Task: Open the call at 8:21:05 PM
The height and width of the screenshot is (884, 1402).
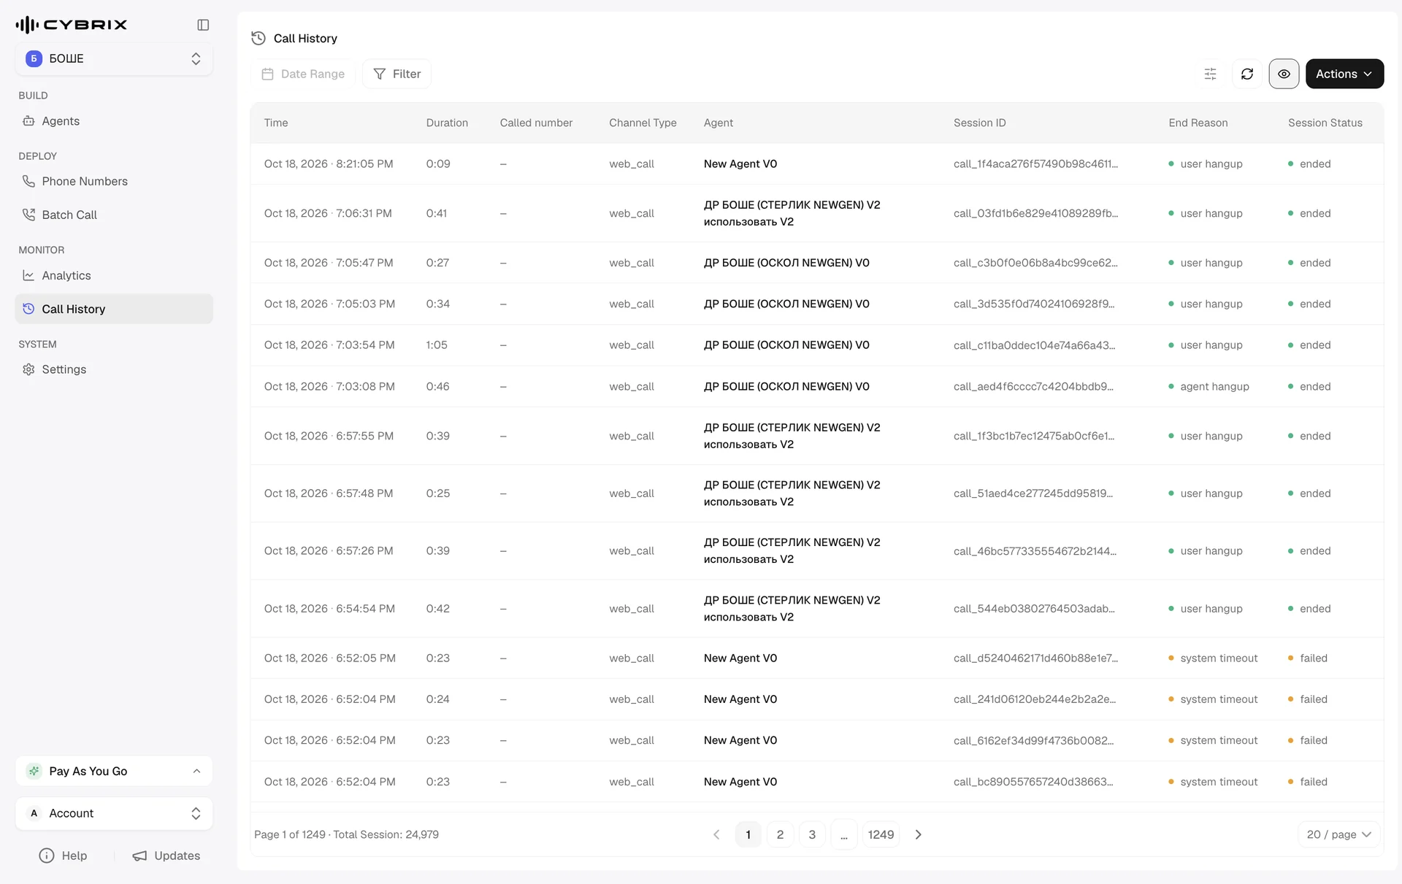Action: pyautogui.click(x=817, y=164)
